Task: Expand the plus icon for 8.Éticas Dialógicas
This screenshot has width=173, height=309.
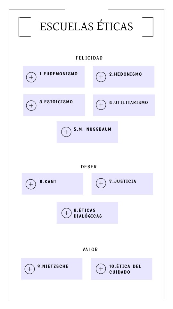Action: pos(67,213)
